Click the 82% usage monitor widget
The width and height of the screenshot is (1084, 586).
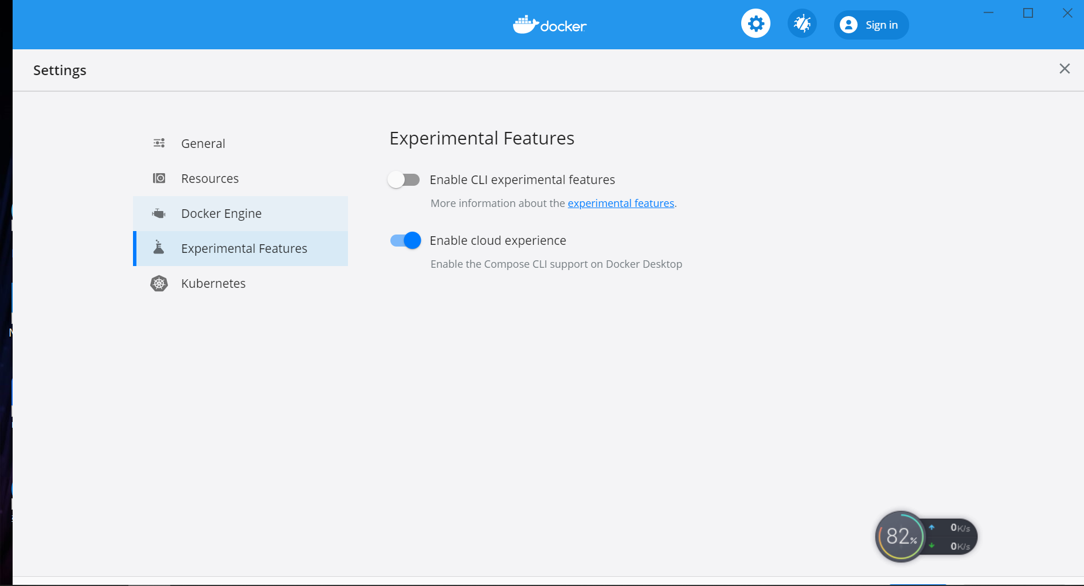pos(901,537)
